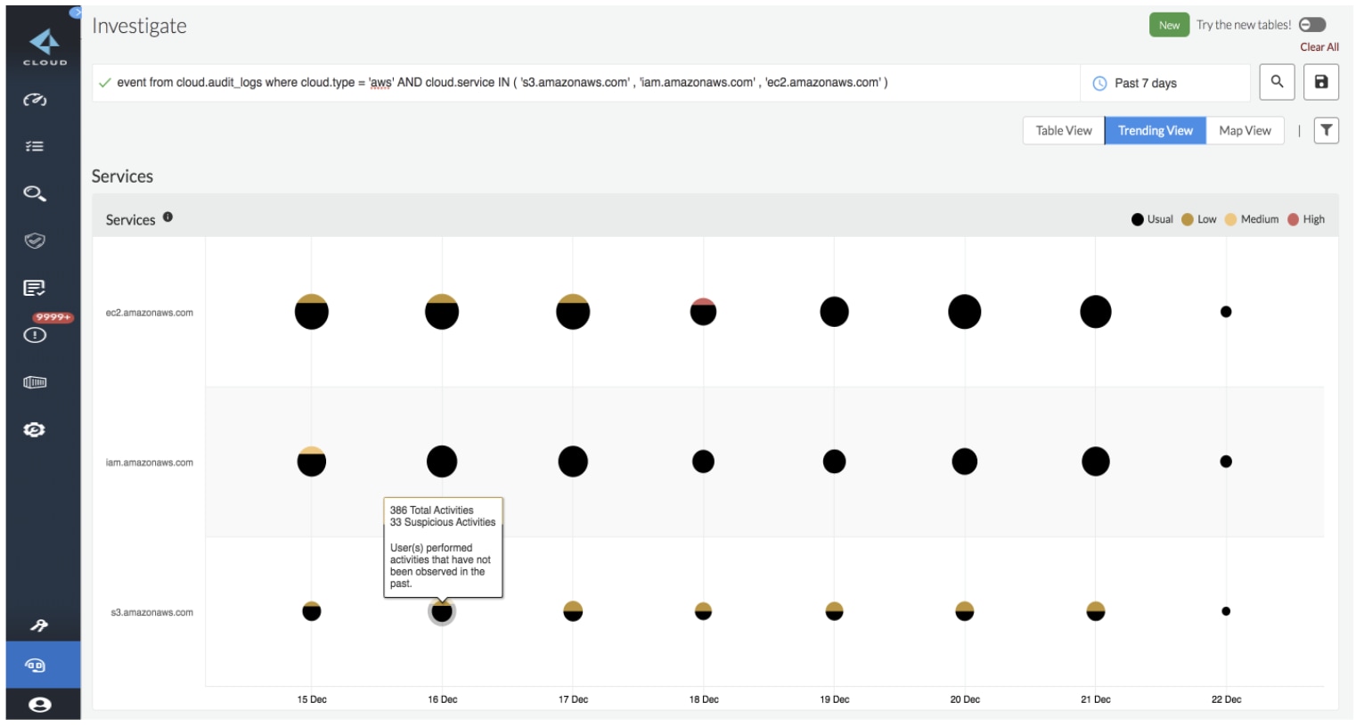This screenshot has width=1356, height=727.
Task: Run the query with the search button
Action: (1277, 82)
